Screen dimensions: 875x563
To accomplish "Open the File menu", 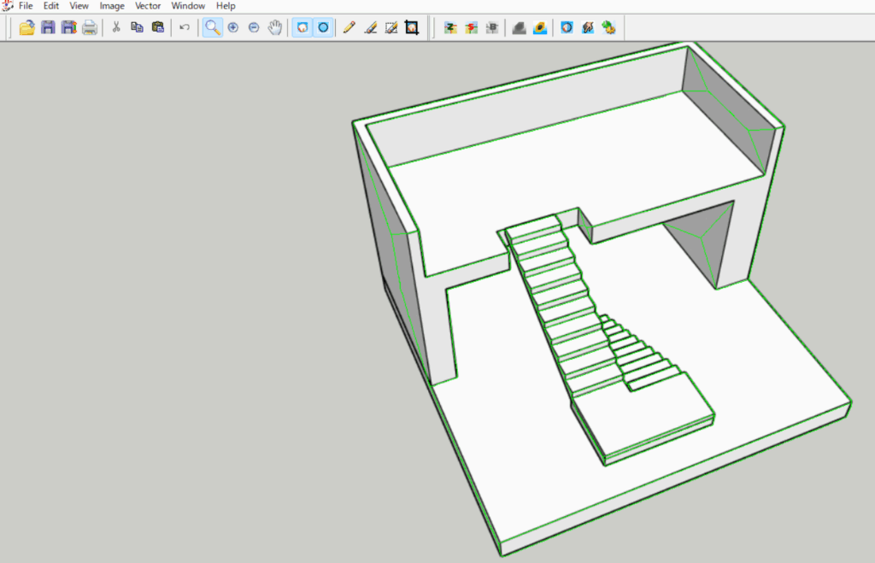I will click(x=26, y=6).
